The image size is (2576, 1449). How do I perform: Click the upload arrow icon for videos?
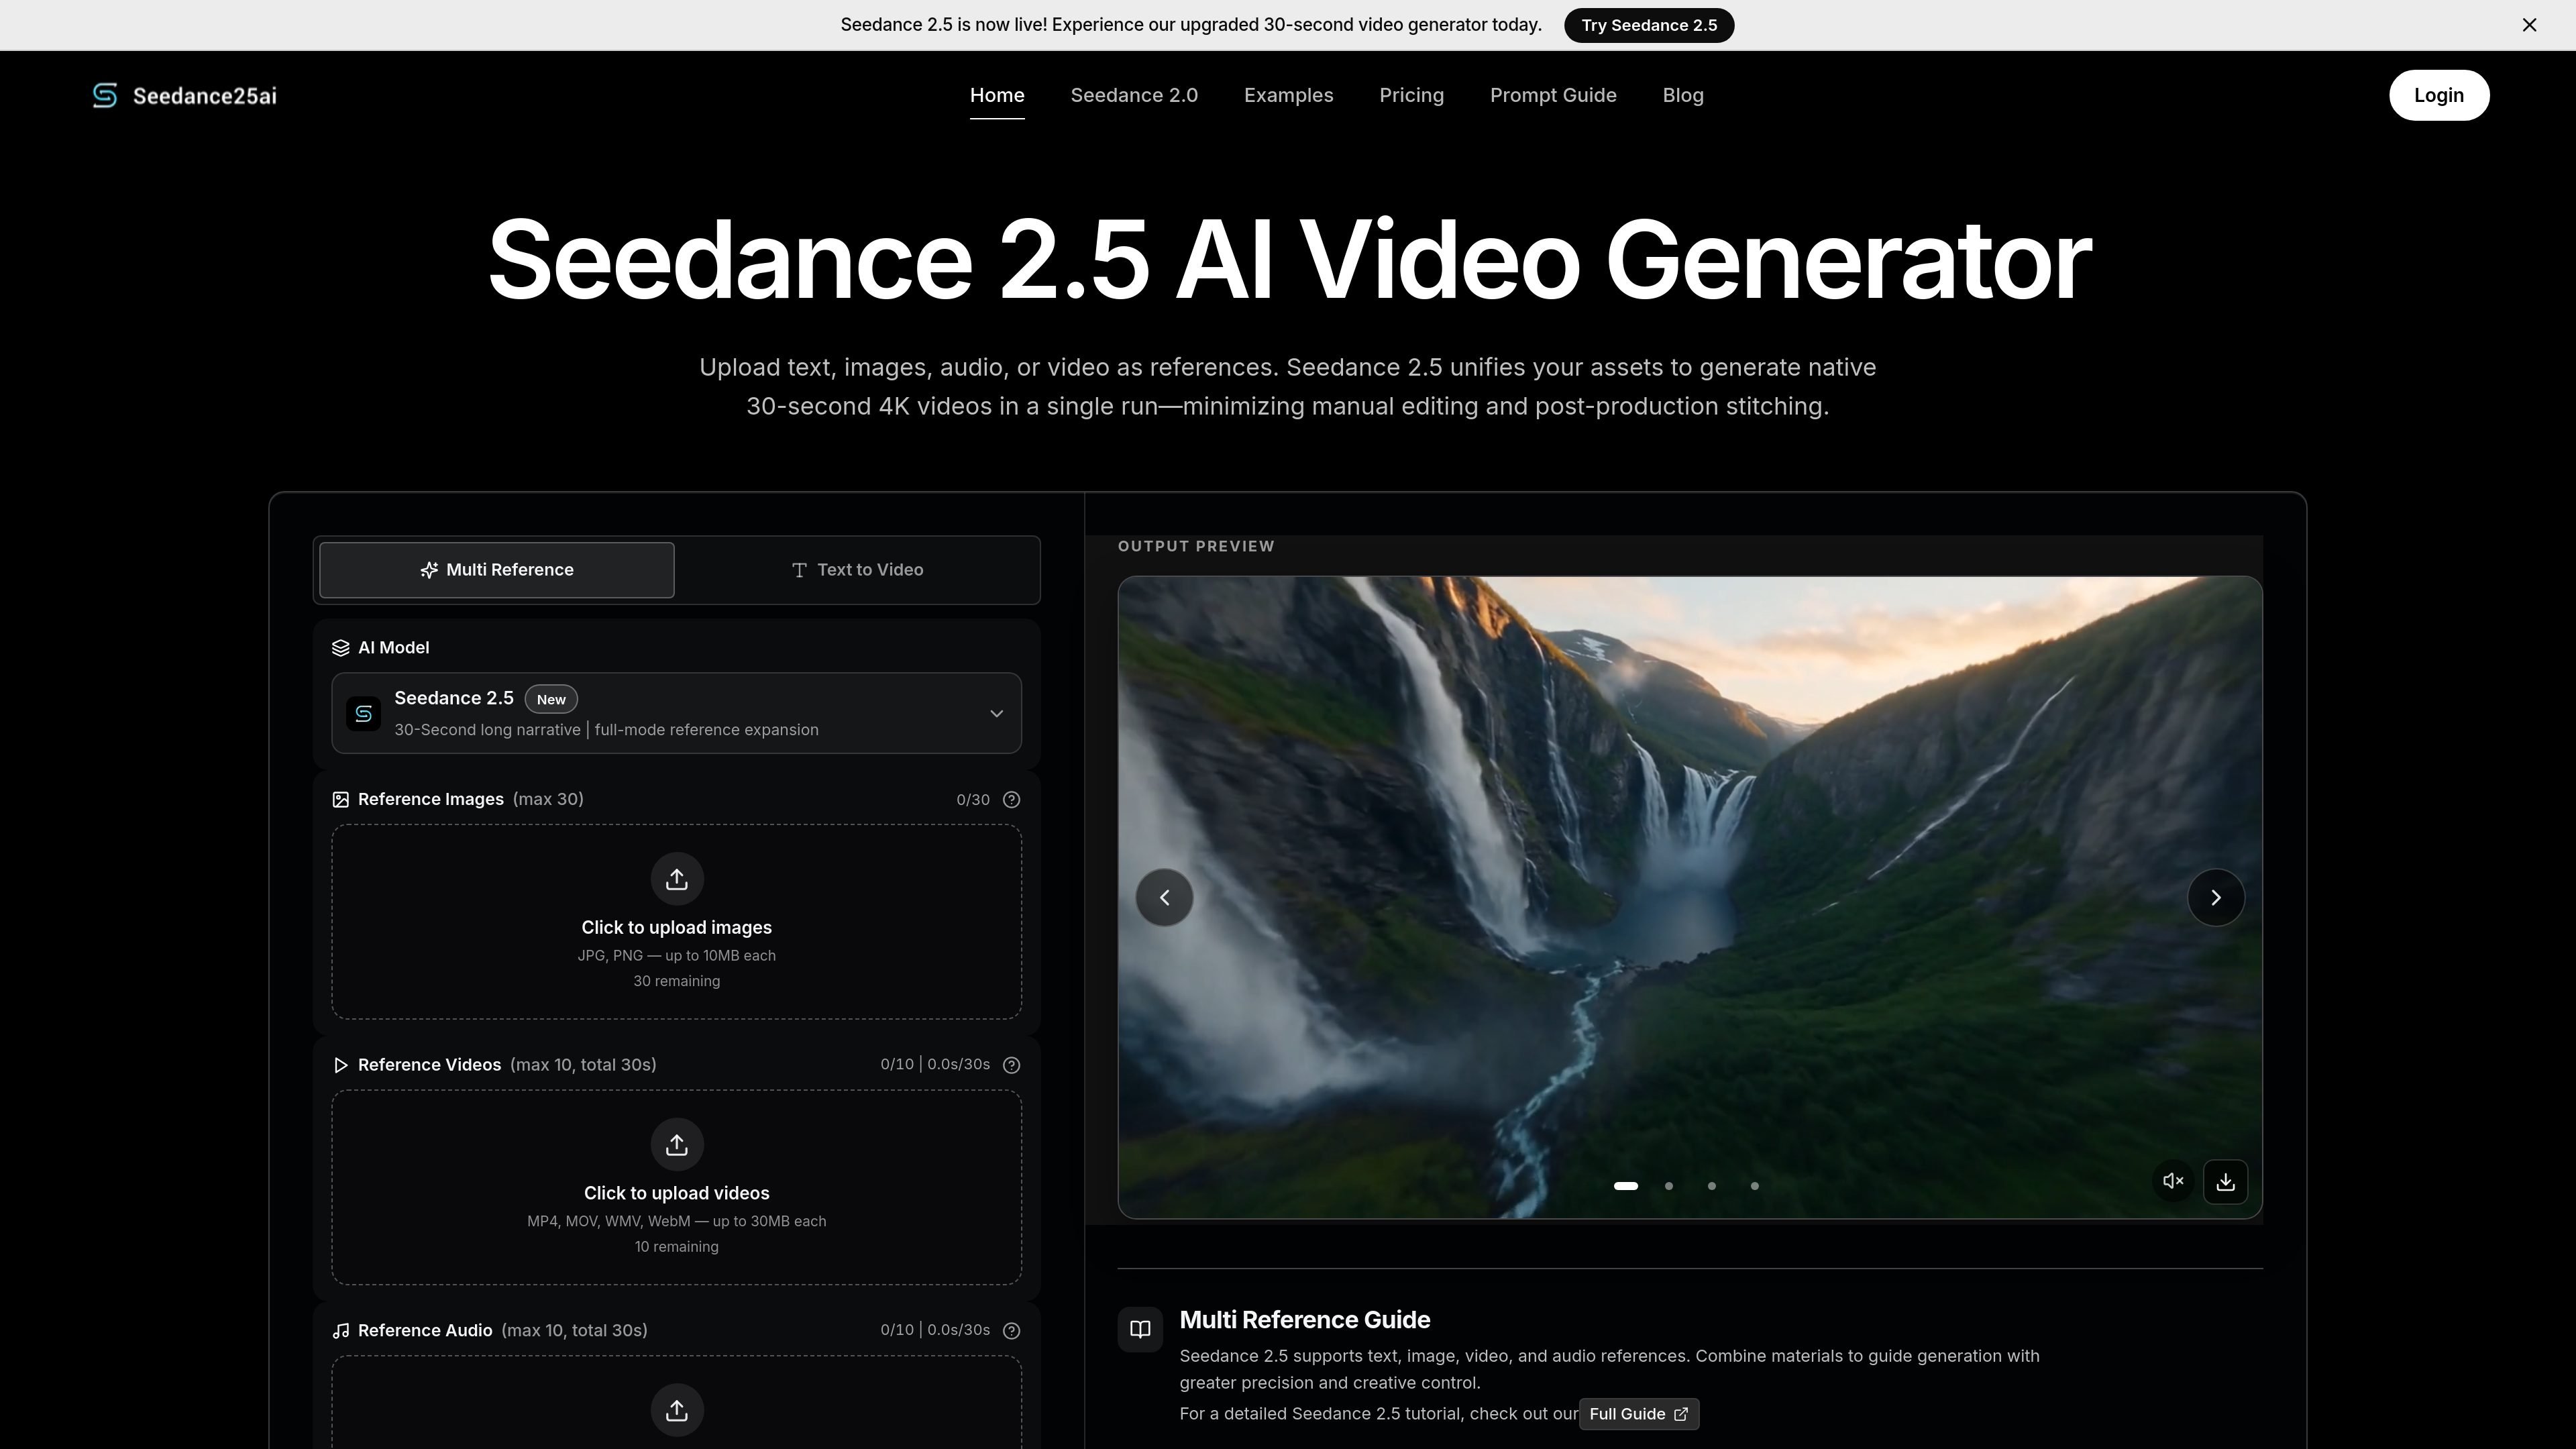677,1144
